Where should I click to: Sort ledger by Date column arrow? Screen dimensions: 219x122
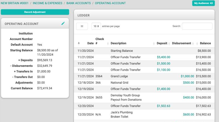tap(79, 43)
